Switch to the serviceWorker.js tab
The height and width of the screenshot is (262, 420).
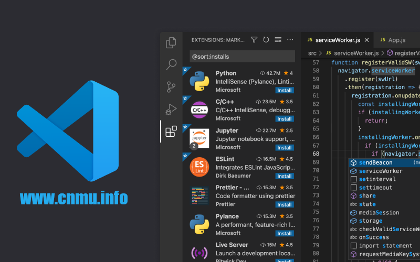click(338, 40)
